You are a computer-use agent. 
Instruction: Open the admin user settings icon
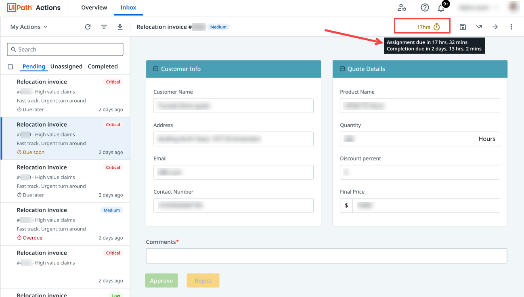click(402, 8)
